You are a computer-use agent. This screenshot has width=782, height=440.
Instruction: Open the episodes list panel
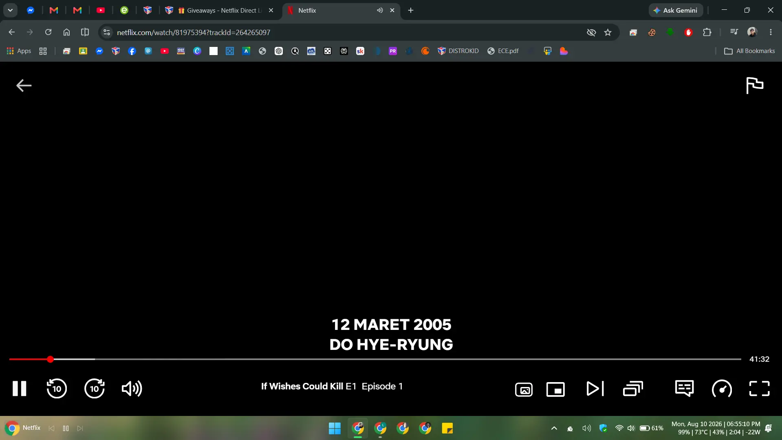(633, 389)
